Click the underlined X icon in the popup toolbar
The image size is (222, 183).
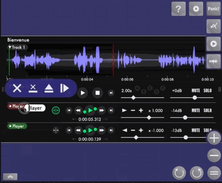coord(33,88)
